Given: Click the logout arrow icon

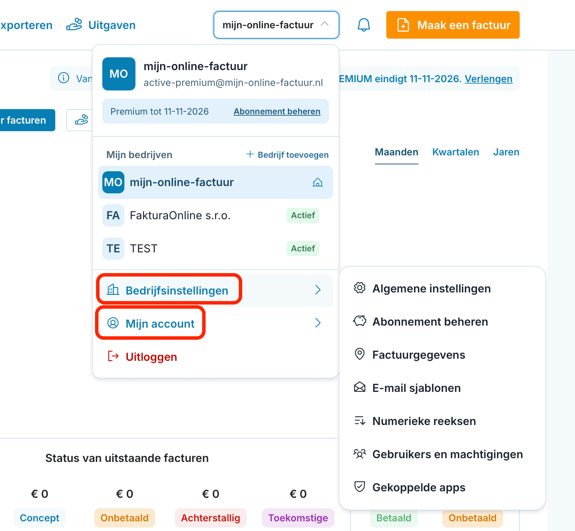Looking at the screenshot, I should [x=113, y=356].
